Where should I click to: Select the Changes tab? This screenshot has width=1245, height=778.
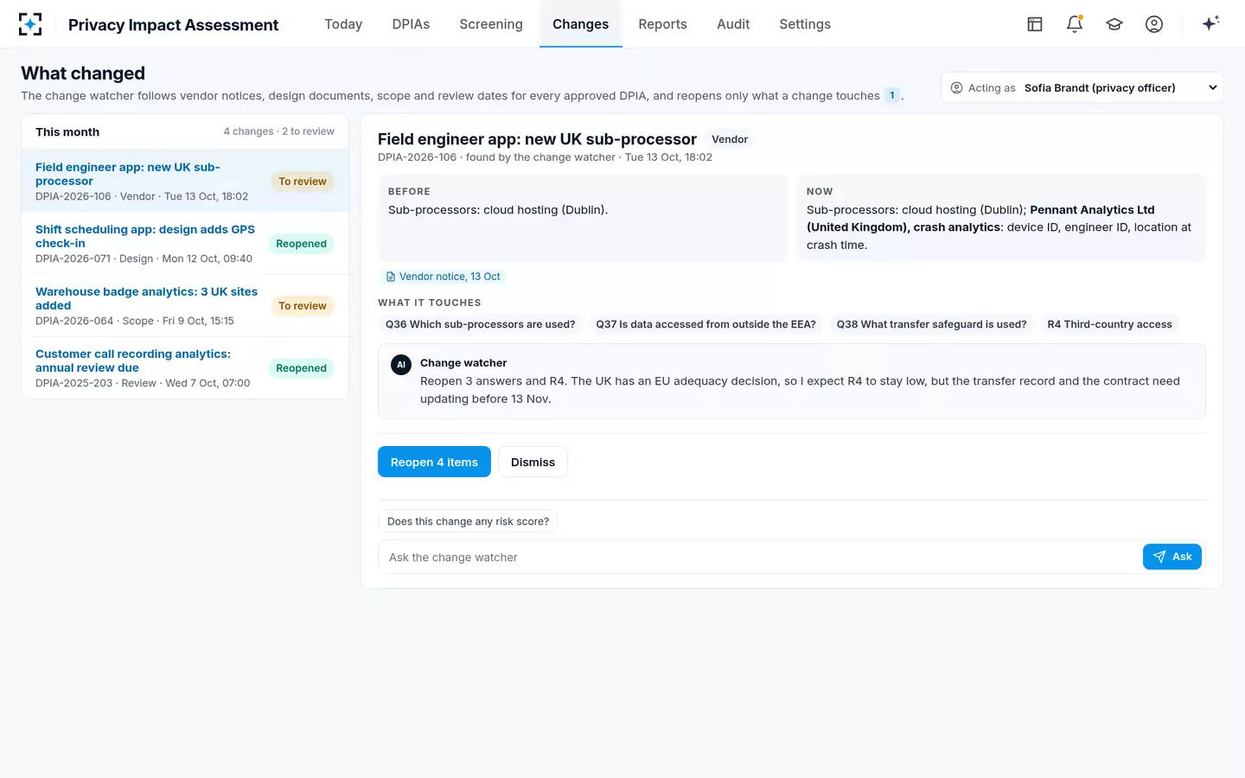point(581,24)
